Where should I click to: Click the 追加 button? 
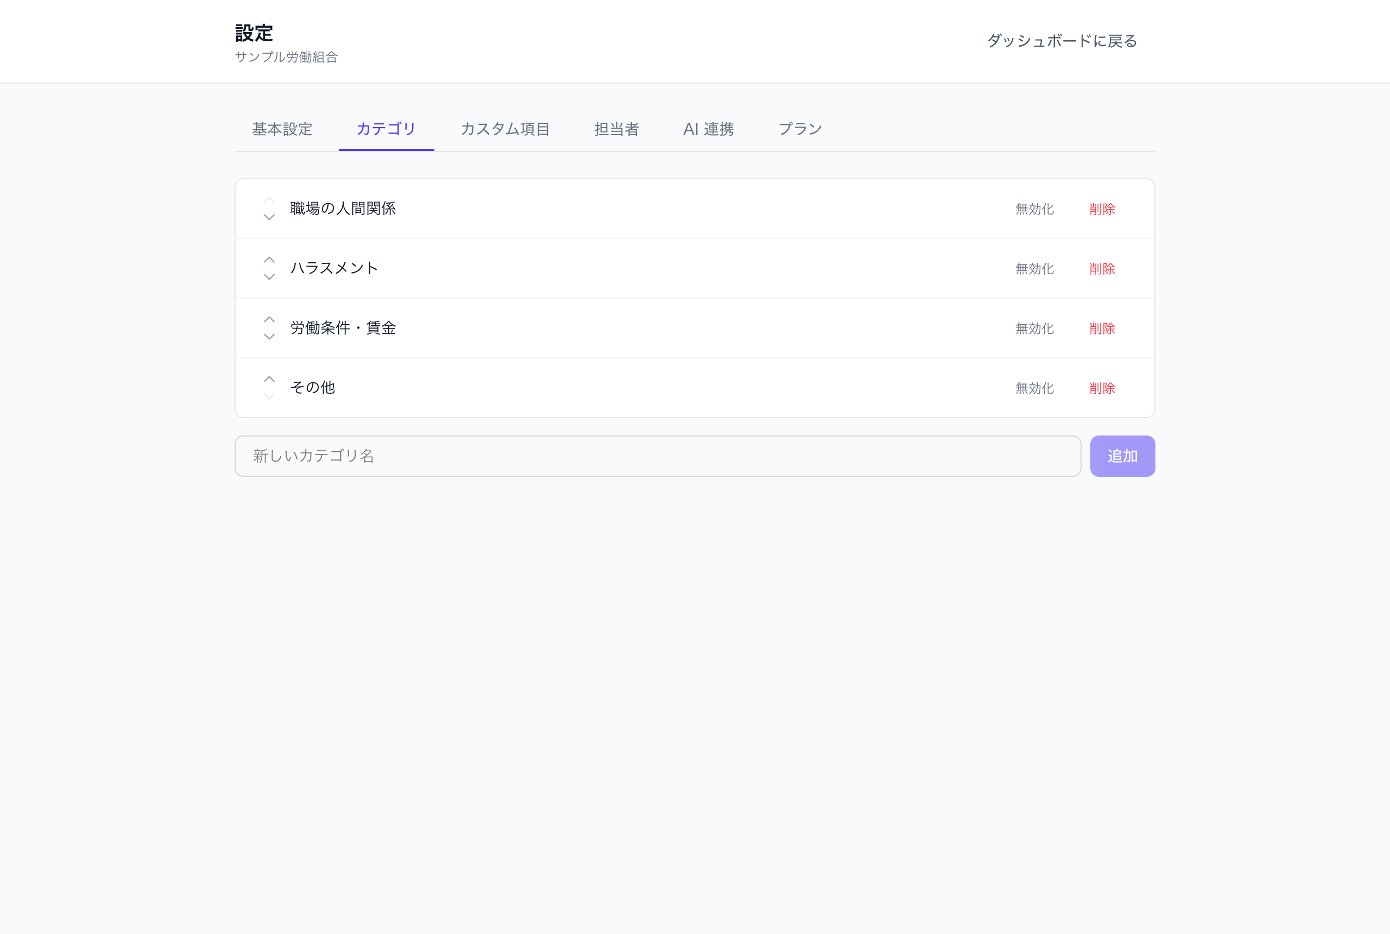pos(1123,456)
